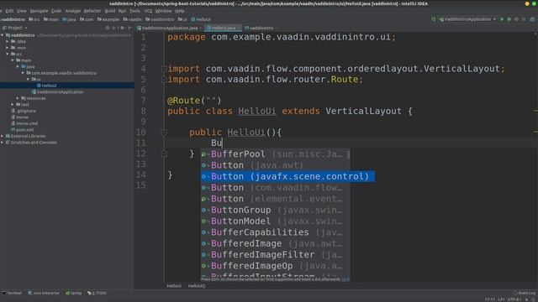Open the Run menu
The height and width of the screenshot is (302, 538).
[x=122, y=11]
